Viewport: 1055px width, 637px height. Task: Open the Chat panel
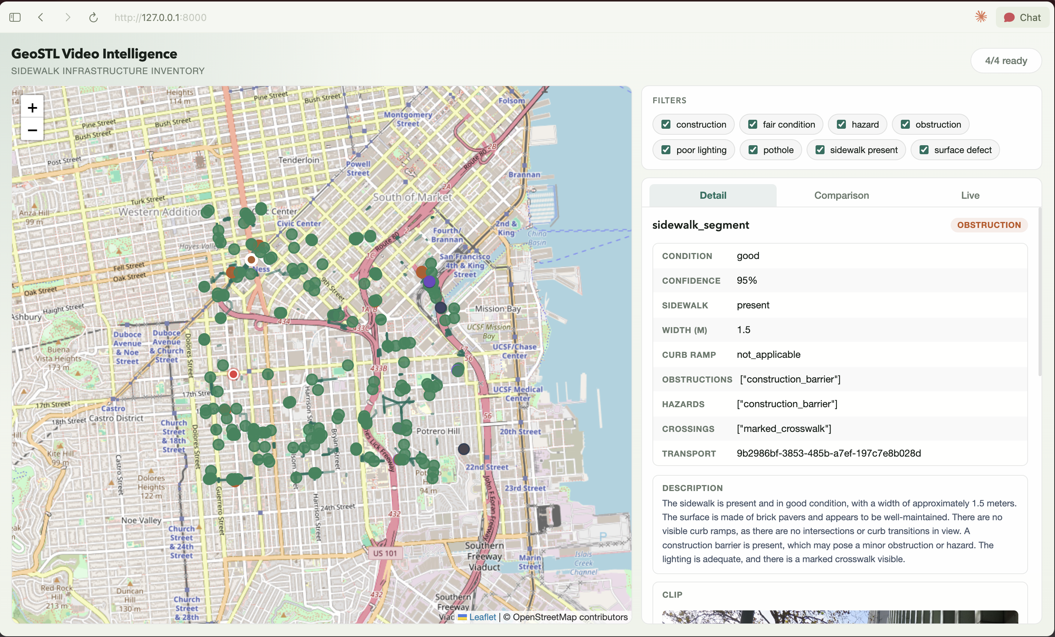1022,17
